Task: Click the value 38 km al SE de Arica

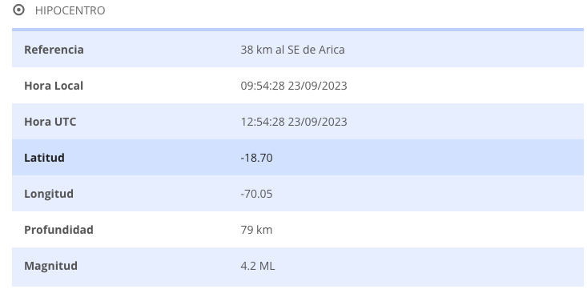Action: [292, 50]
